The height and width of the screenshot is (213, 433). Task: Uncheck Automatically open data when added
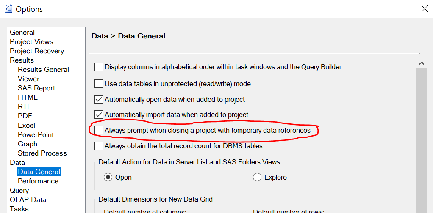tap(99, 100)
